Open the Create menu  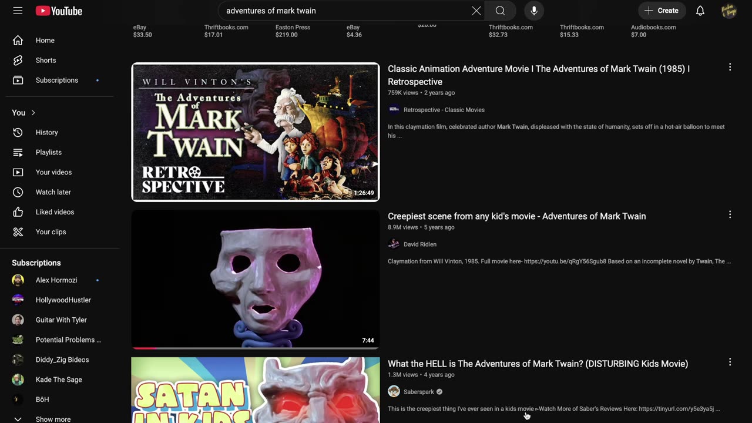(662, 11)
